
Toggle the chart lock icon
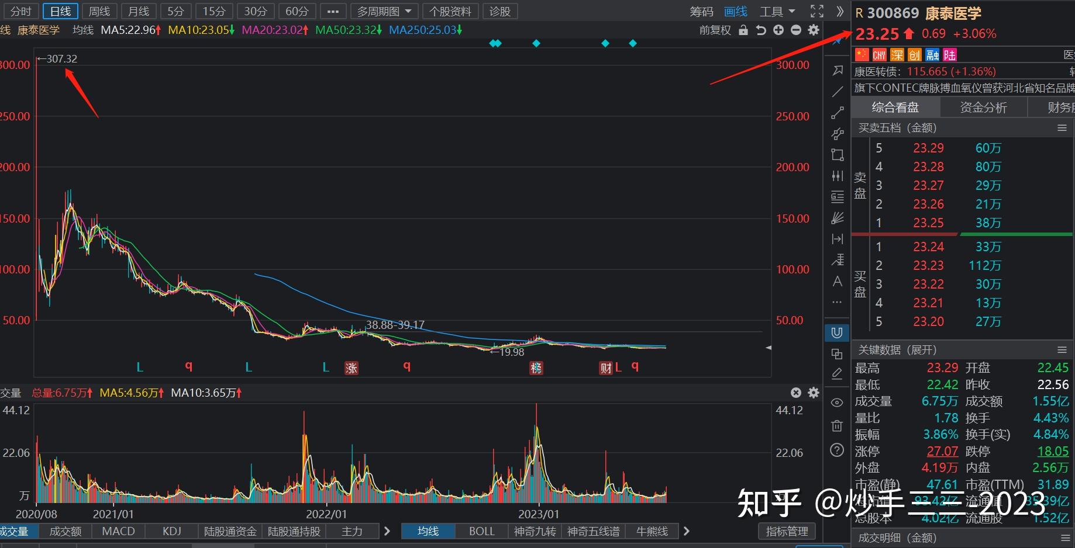[743, 30]
